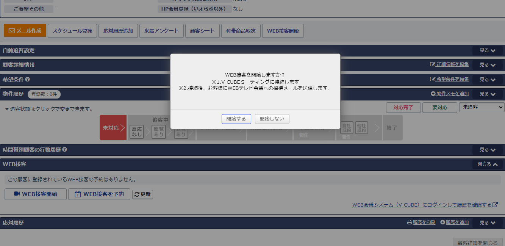Collapse the WEB接客 section via 閉じる
The height and width of the screenshot is (246, 505).
(x=487, y=164)
